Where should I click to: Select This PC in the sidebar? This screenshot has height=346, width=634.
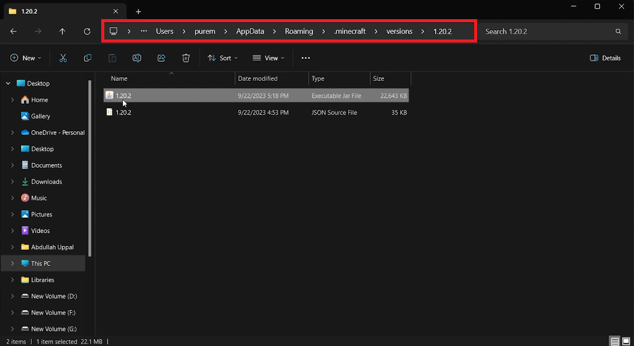[x=40, y=263]
